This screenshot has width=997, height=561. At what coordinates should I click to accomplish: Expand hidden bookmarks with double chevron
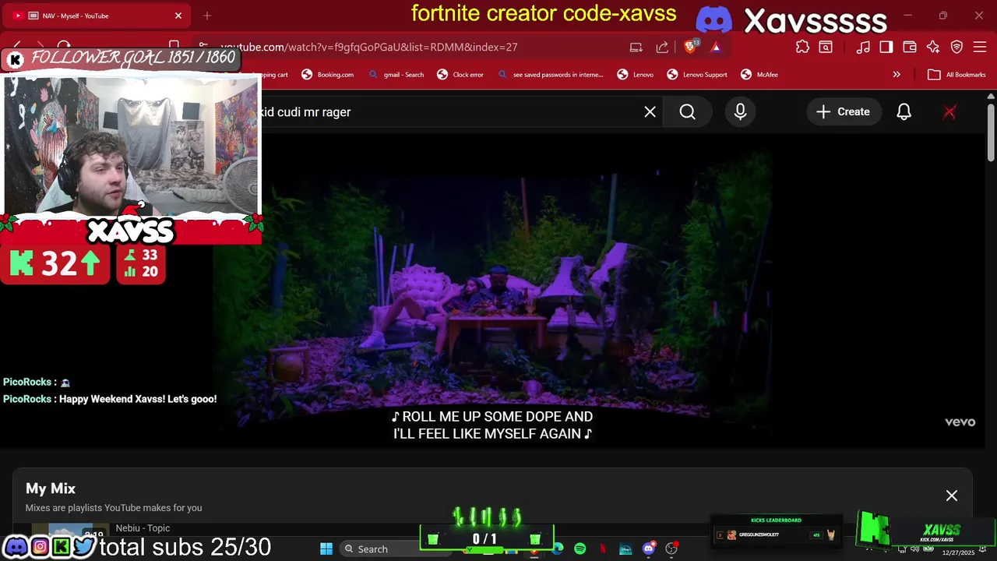click(897, 75)
